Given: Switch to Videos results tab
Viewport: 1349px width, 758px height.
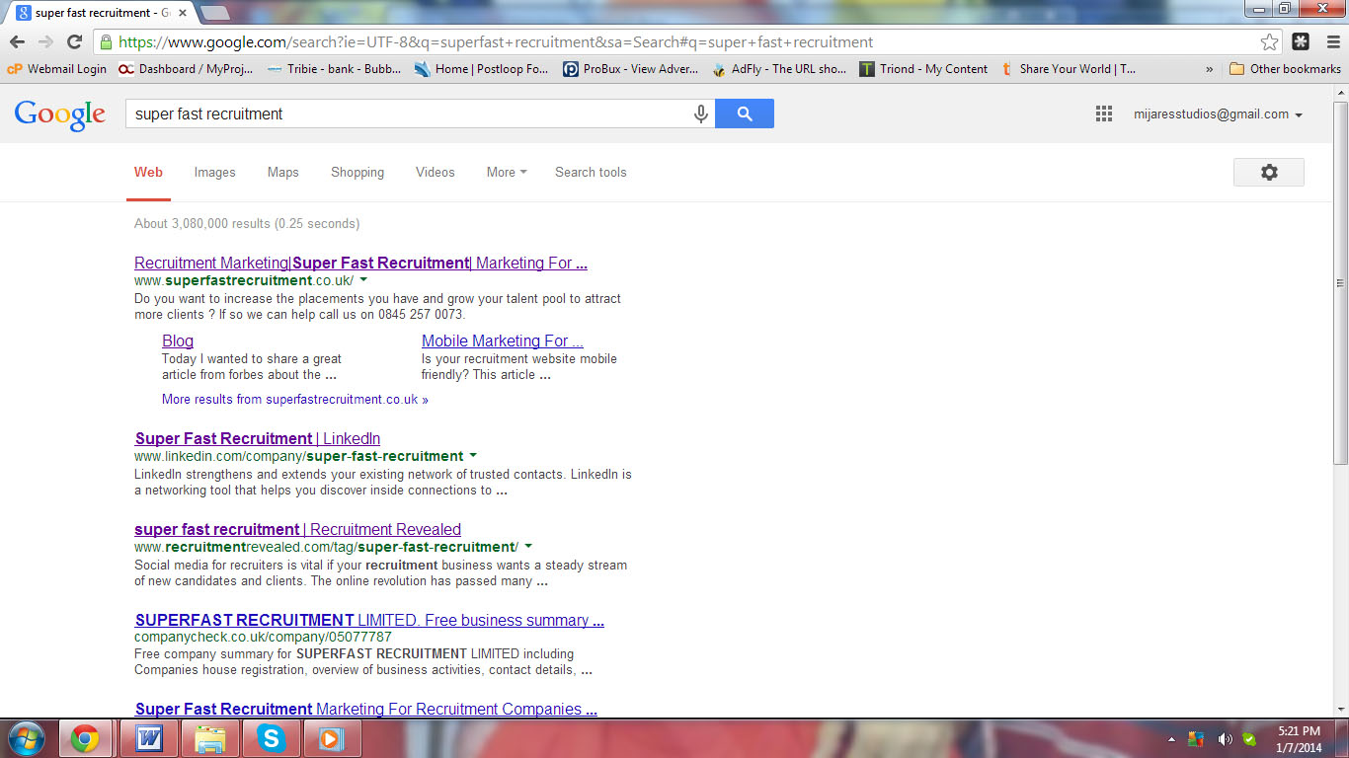Looking at the screenshot, I should point(435,173).
